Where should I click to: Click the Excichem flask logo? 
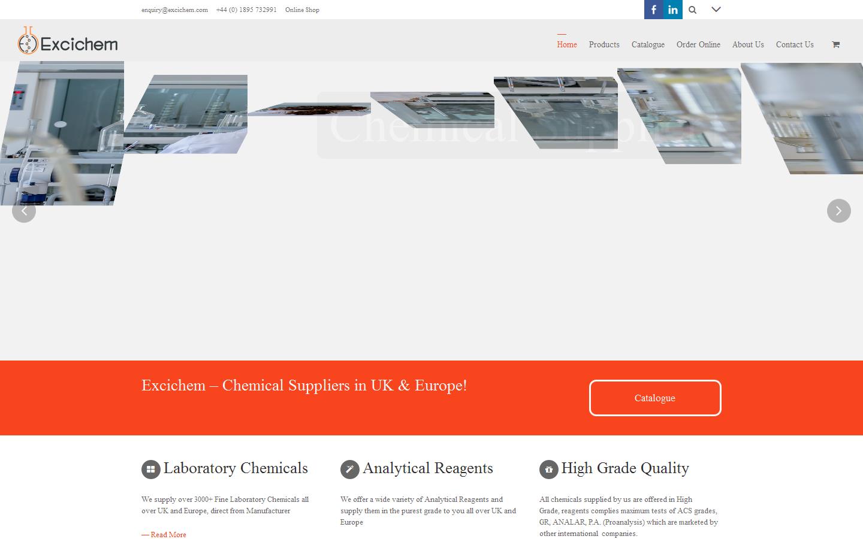point(28,41)
